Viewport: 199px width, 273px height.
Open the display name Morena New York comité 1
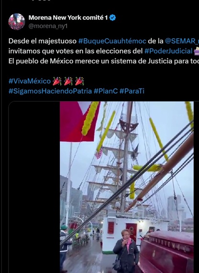(x=68, y=18)
